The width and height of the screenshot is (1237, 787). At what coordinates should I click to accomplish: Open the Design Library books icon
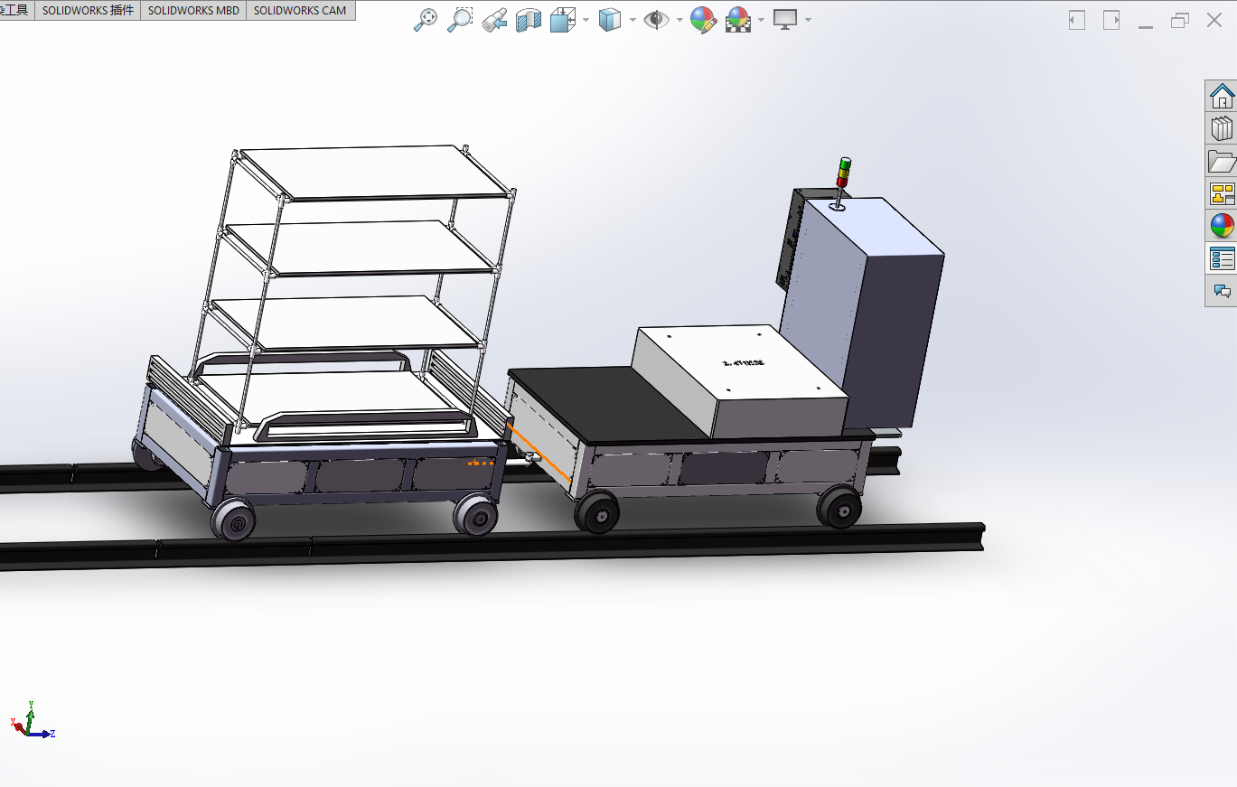click(x=1222, y=128)
